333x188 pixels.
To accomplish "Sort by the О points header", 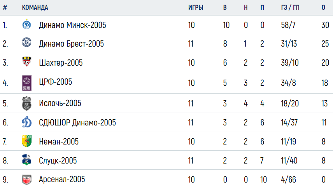I will coord(323,7).
